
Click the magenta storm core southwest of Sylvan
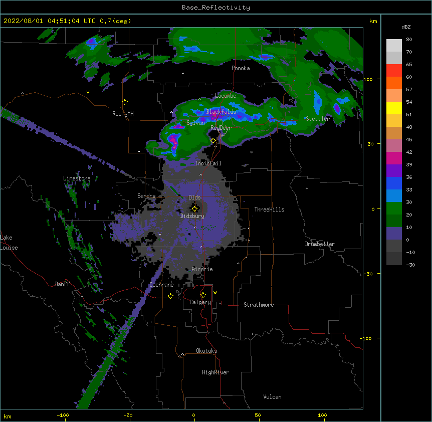click(174, 141)
